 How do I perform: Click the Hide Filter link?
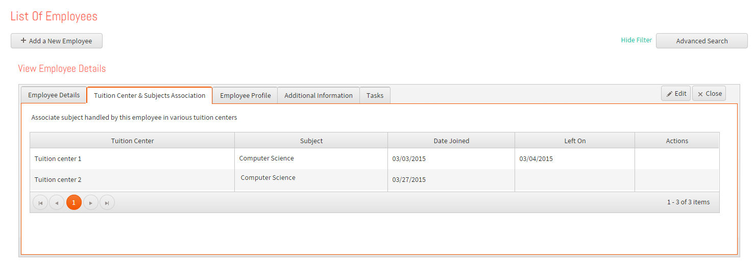point(637,40)
